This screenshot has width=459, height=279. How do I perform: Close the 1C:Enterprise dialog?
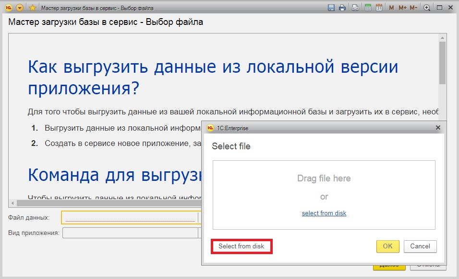[437, 128]
